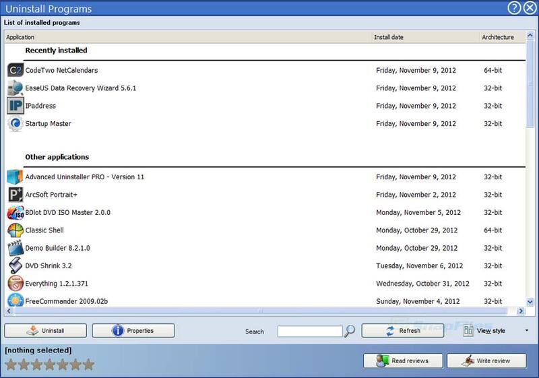Click the Demo Builder clapperboard icon
Viewport: 539px width, 378px height.
coord(15,248)
